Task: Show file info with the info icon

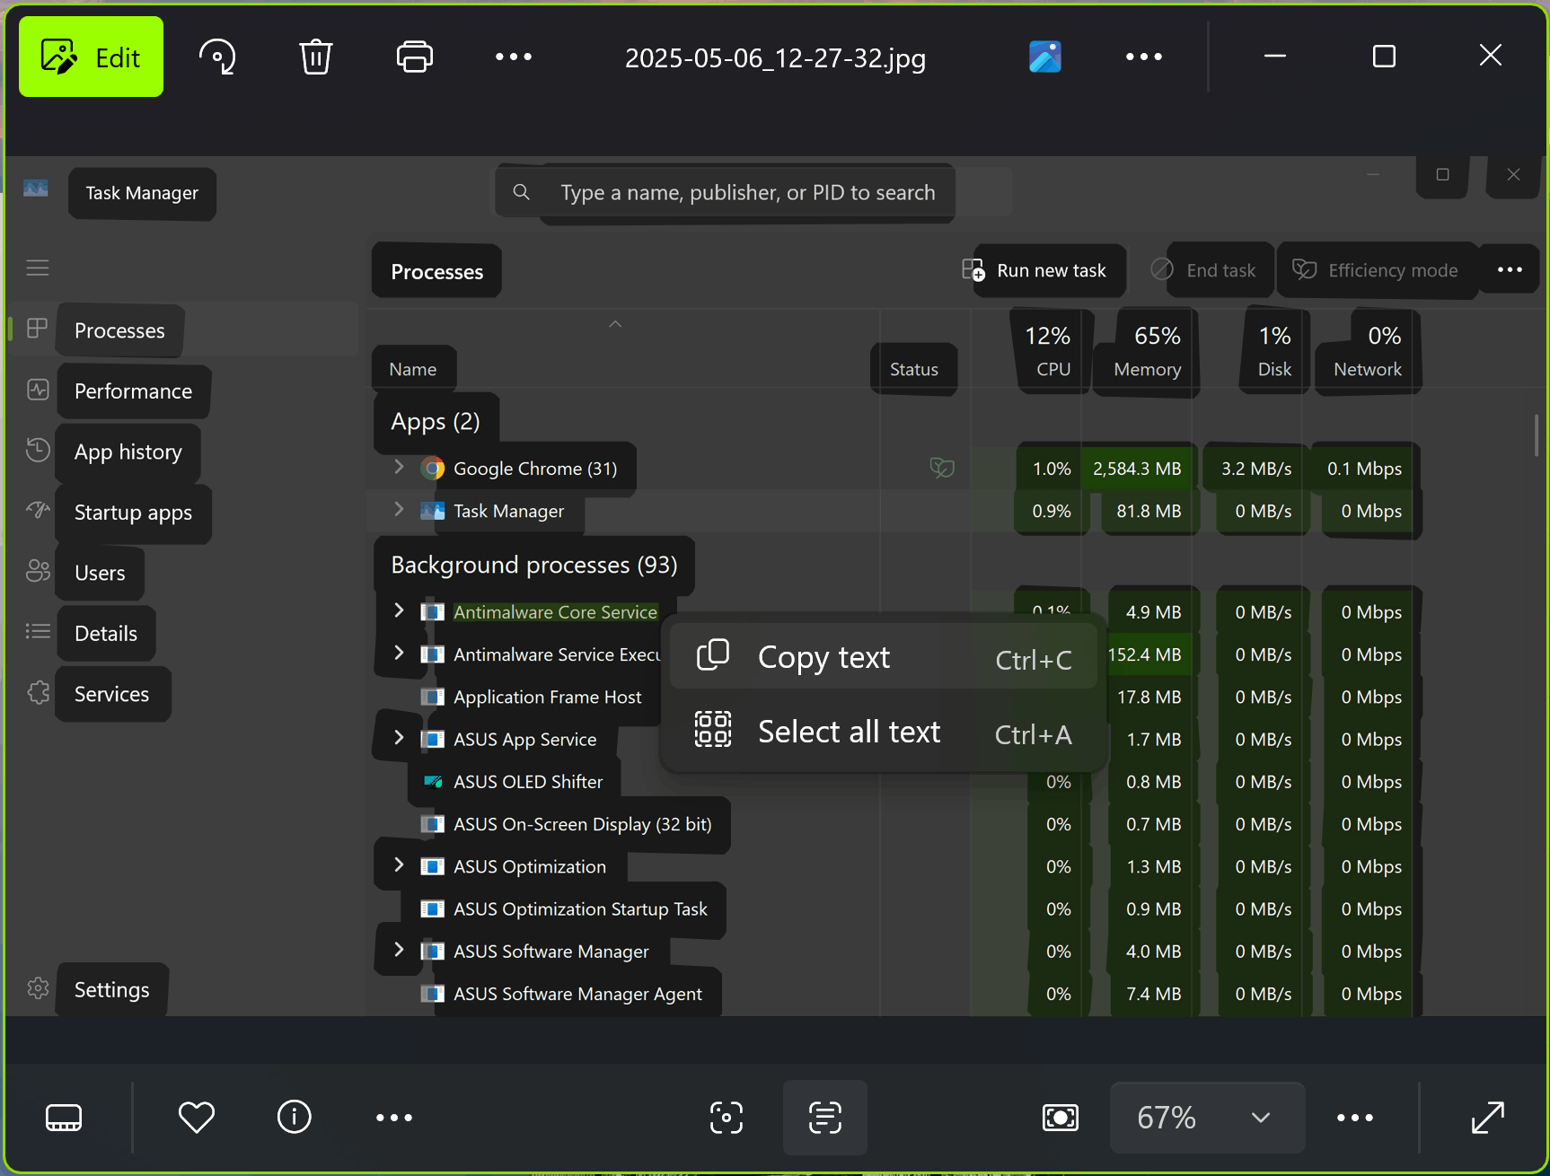Action: click(295, 1118)
